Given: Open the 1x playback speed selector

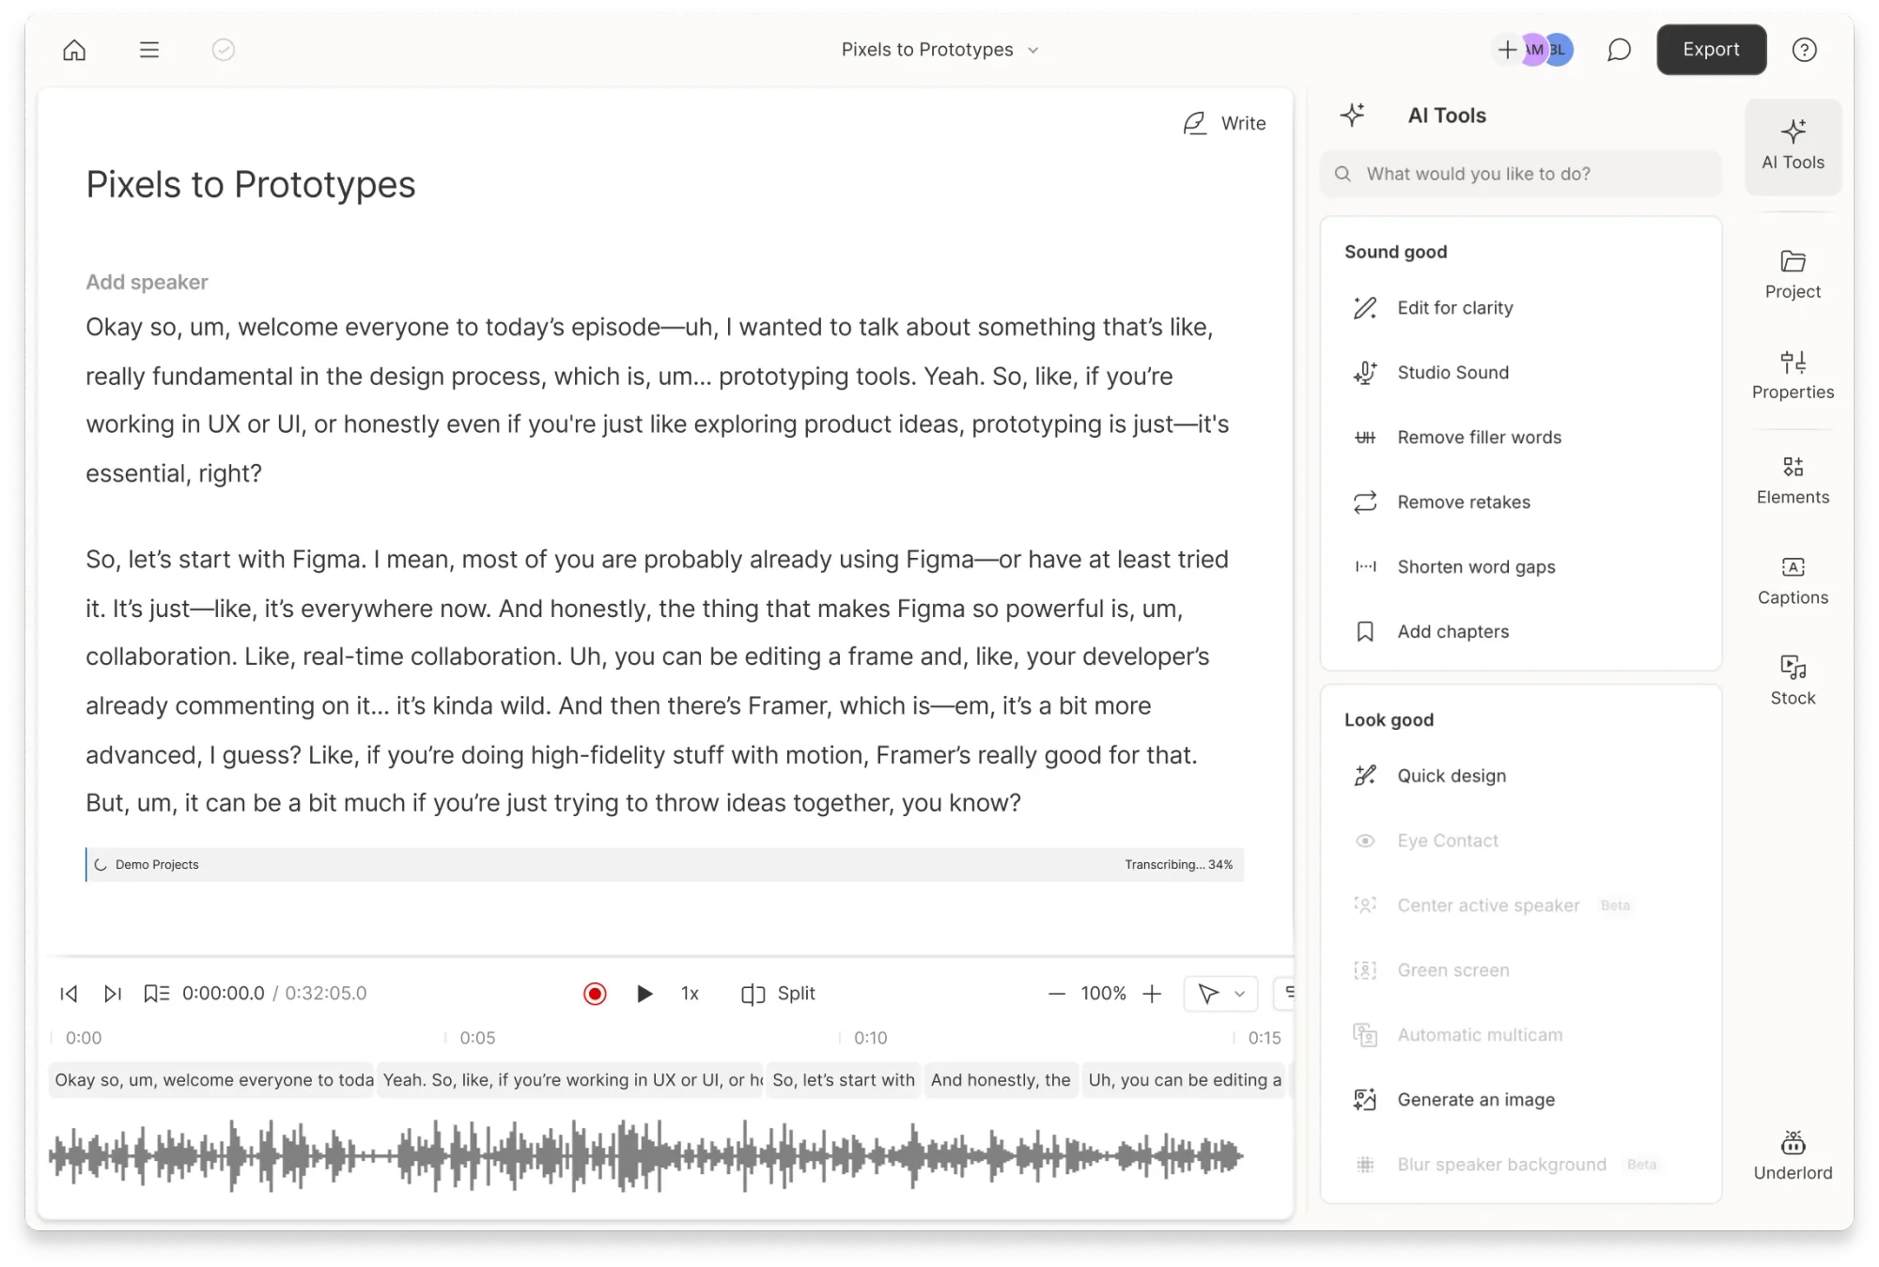Looking at the screenshot, I should pyautogui.click(x=690, y=993).
